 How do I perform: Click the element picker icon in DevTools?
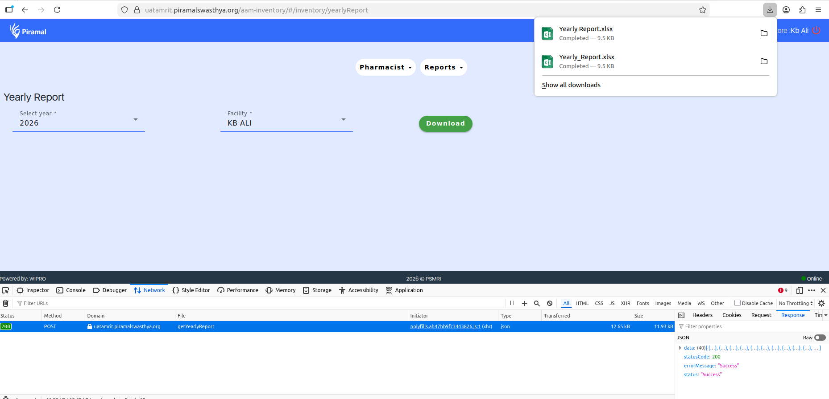5,290
